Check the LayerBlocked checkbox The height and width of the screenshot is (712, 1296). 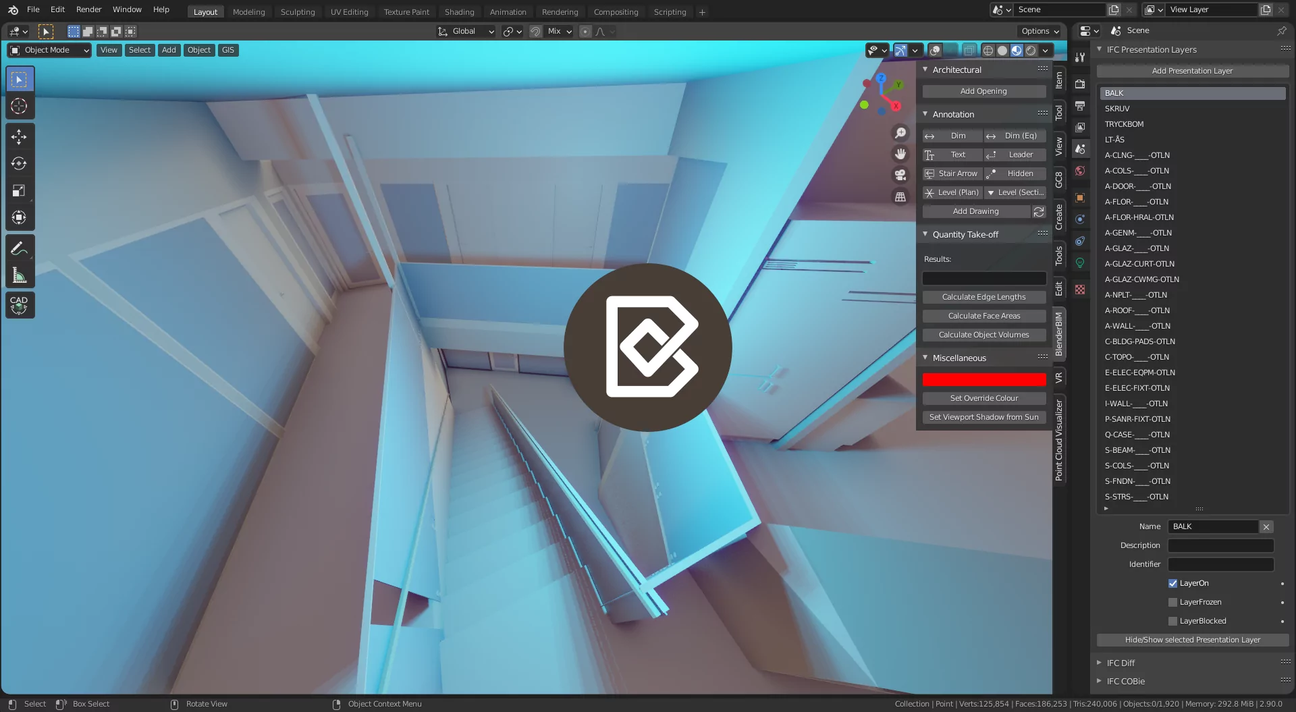[x=1172, y=621]
